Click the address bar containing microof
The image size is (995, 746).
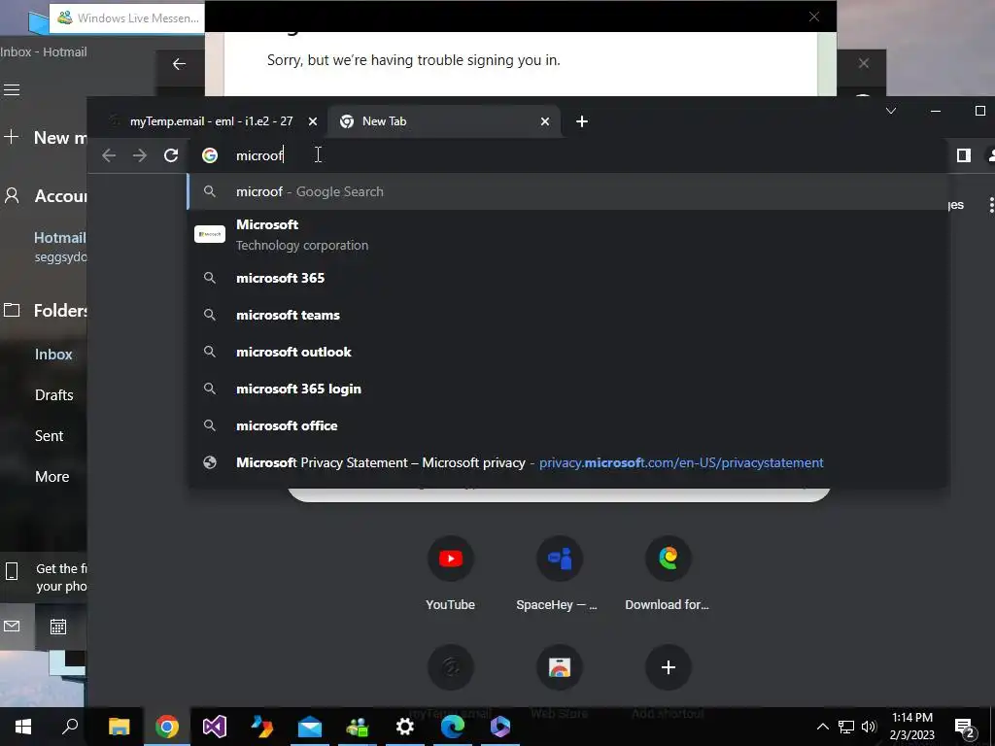tap(567, 155)
